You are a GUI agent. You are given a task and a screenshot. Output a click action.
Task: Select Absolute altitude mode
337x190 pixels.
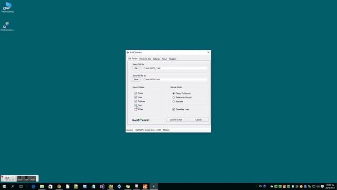tap(174, 101)
